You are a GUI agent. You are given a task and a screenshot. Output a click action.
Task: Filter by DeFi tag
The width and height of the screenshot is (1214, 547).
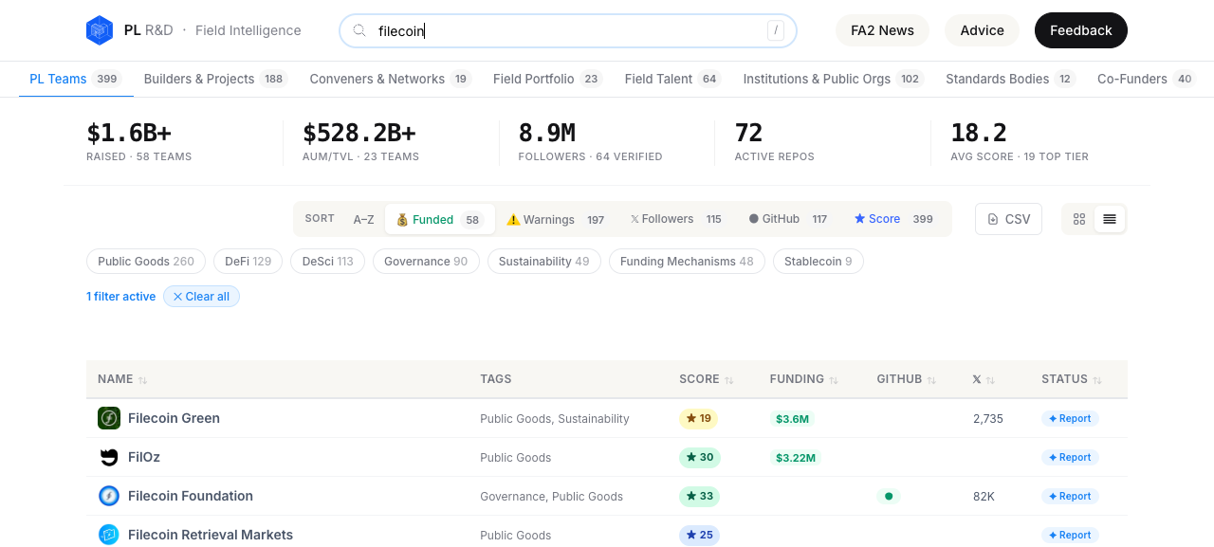248,262
